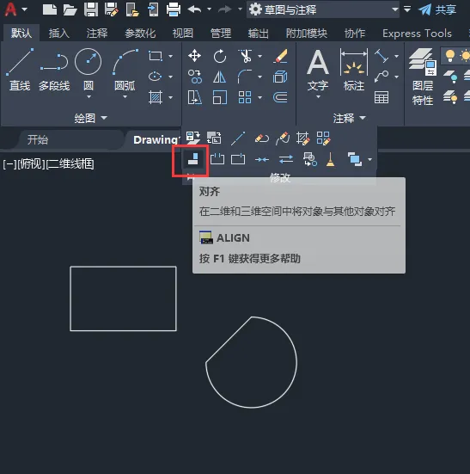Open the Trim tool dropdown arrow

point(259,56)
